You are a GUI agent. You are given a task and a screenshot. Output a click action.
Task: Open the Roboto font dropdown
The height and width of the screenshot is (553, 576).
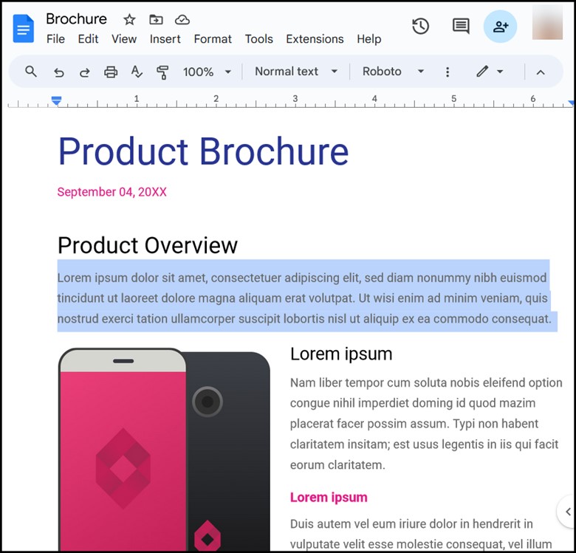tap(393, 71)
